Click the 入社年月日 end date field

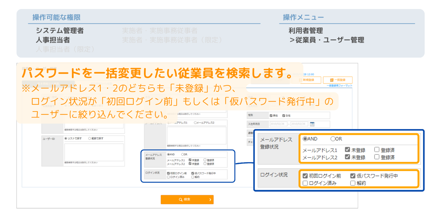pyautogui.click(x=299, y=124)
